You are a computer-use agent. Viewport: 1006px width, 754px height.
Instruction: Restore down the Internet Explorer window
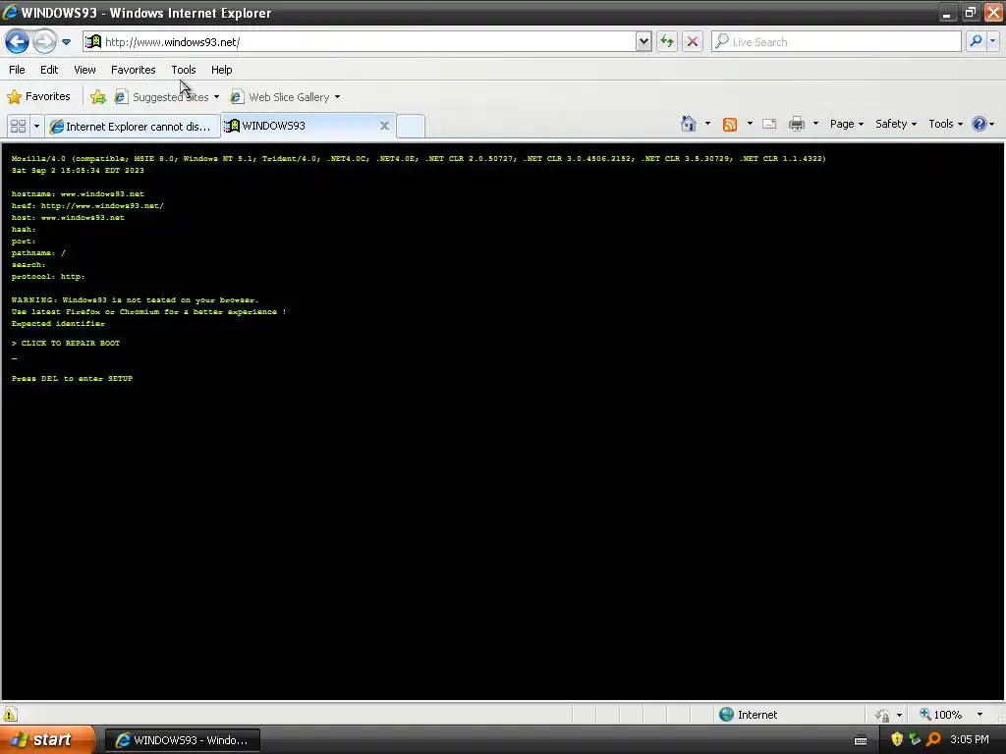970,12
